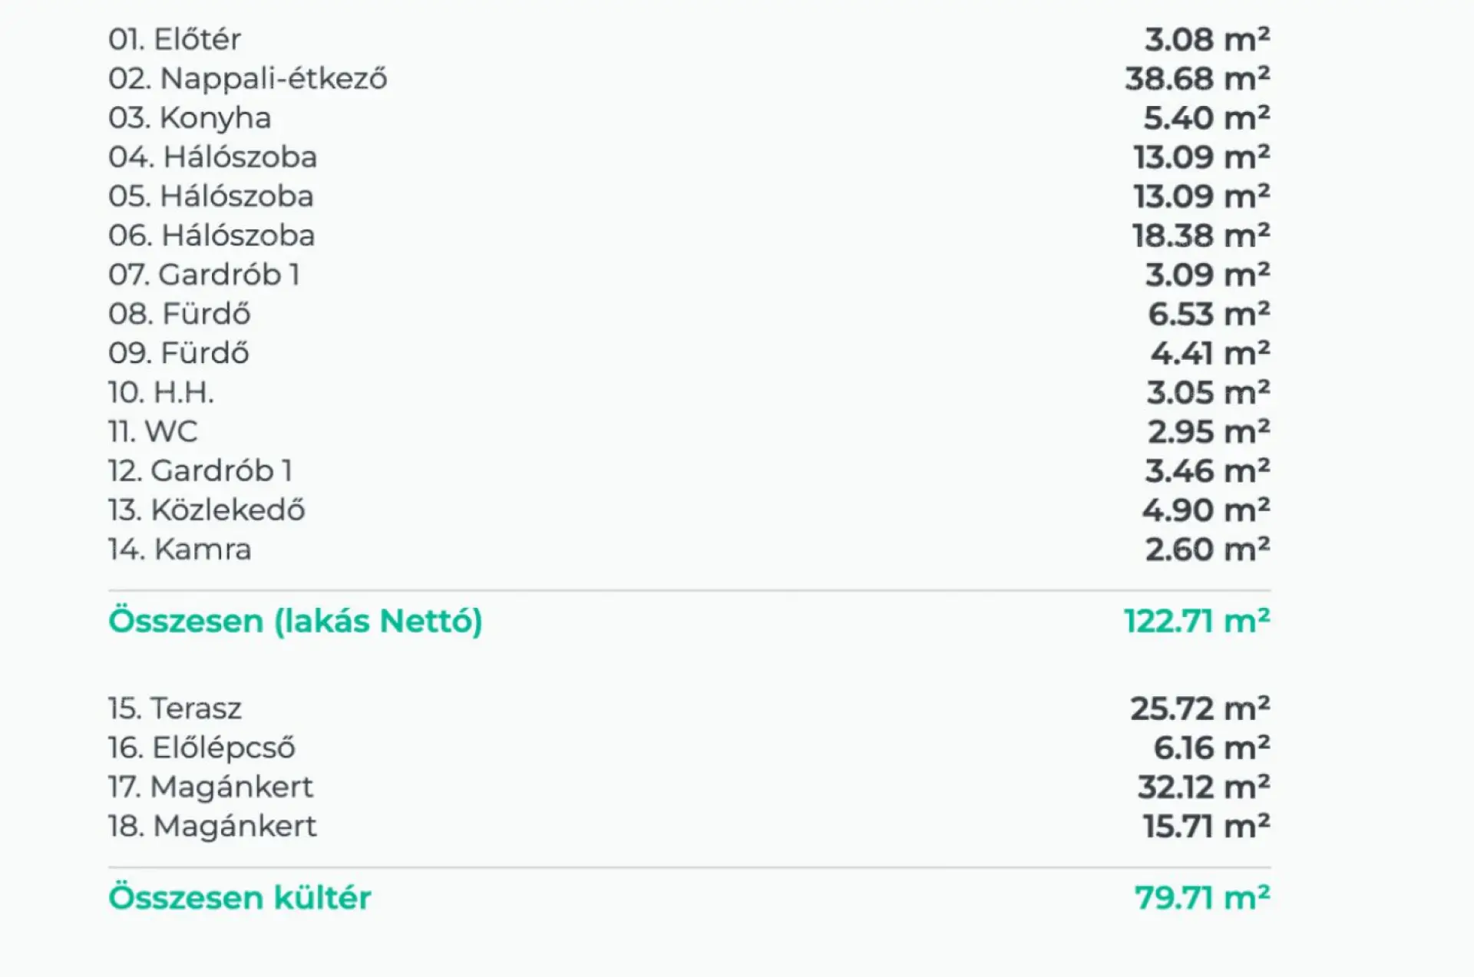Select the 15.71 m² area value
The width and height of the screenshot is (1474, 977).
point(1206,826)
